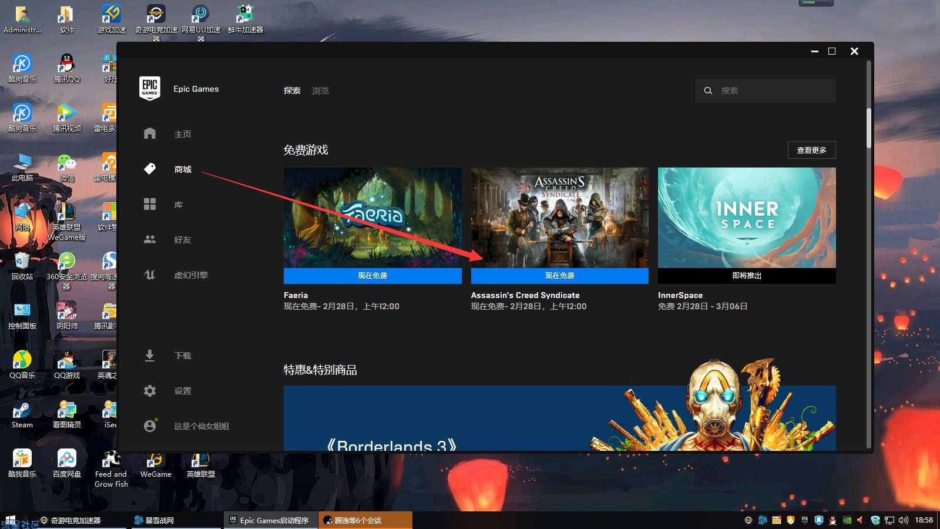
Task: Select the 腾讯QQ desktop icon
Action: point(66,68)
